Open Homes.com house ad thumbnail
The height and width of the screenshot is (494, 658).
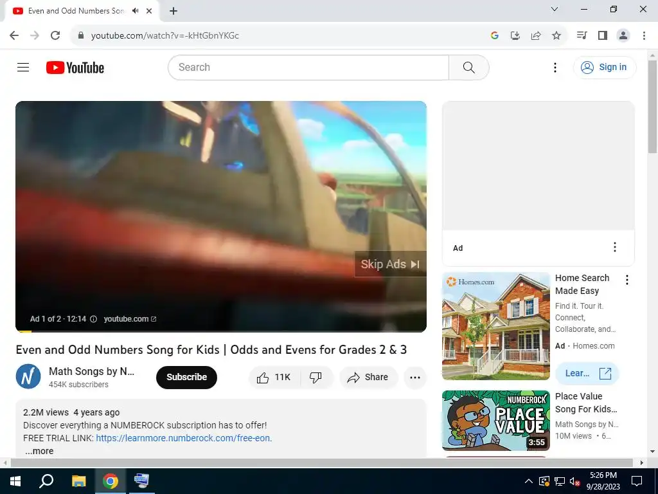(496, 326)
